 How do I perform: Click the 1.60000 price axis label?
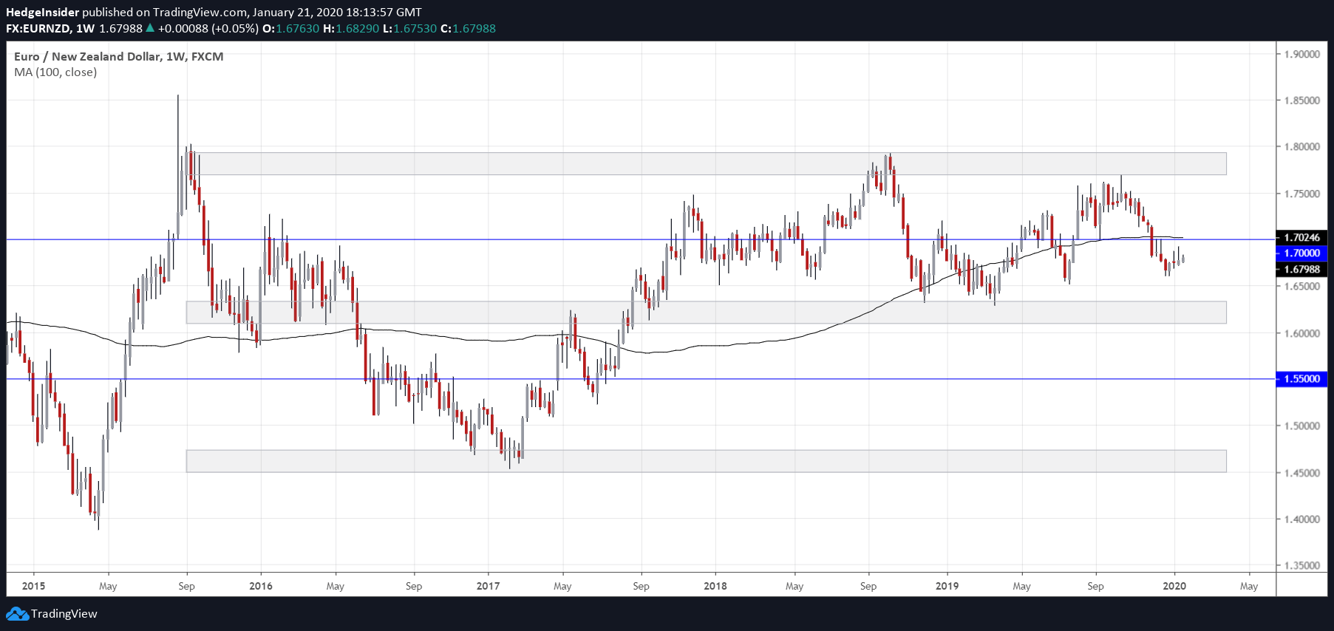(x=1301, y=333)
